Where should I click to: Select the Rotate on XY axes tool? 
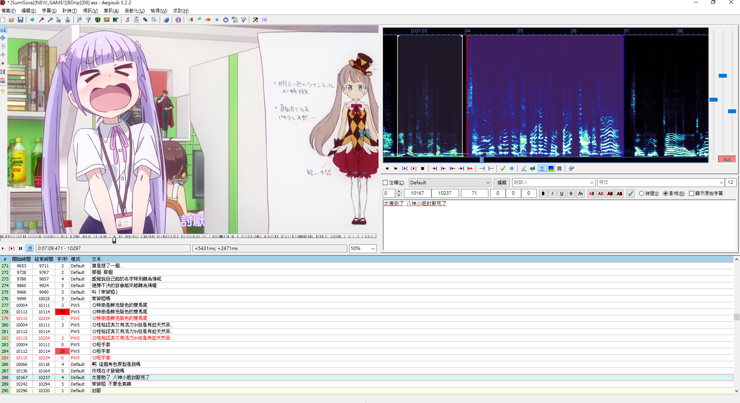click(3, 55)
